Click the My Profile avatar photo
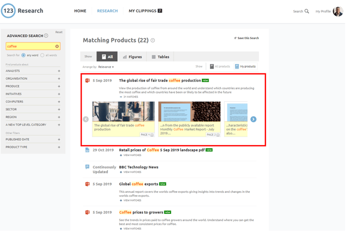 click(338, 11)
